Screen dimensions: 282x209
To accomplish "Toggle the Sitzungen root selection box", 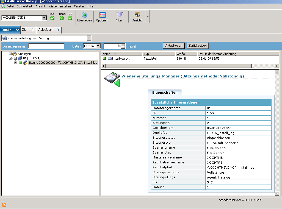I will (x=10, y=54).
